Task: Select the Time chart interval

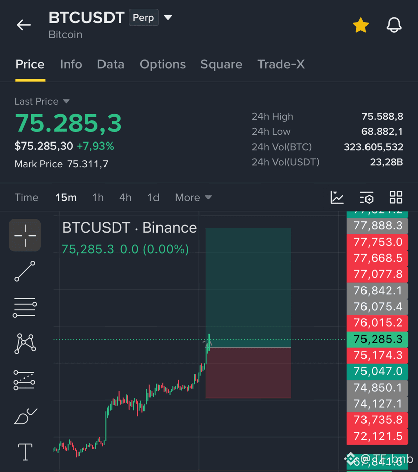Action: coord(26,198)
